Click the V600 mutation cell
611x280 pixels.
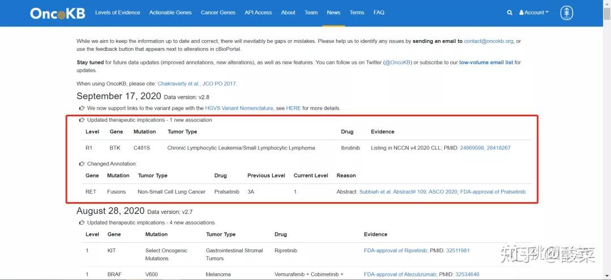pyautogui.click(x=152, y=274)
